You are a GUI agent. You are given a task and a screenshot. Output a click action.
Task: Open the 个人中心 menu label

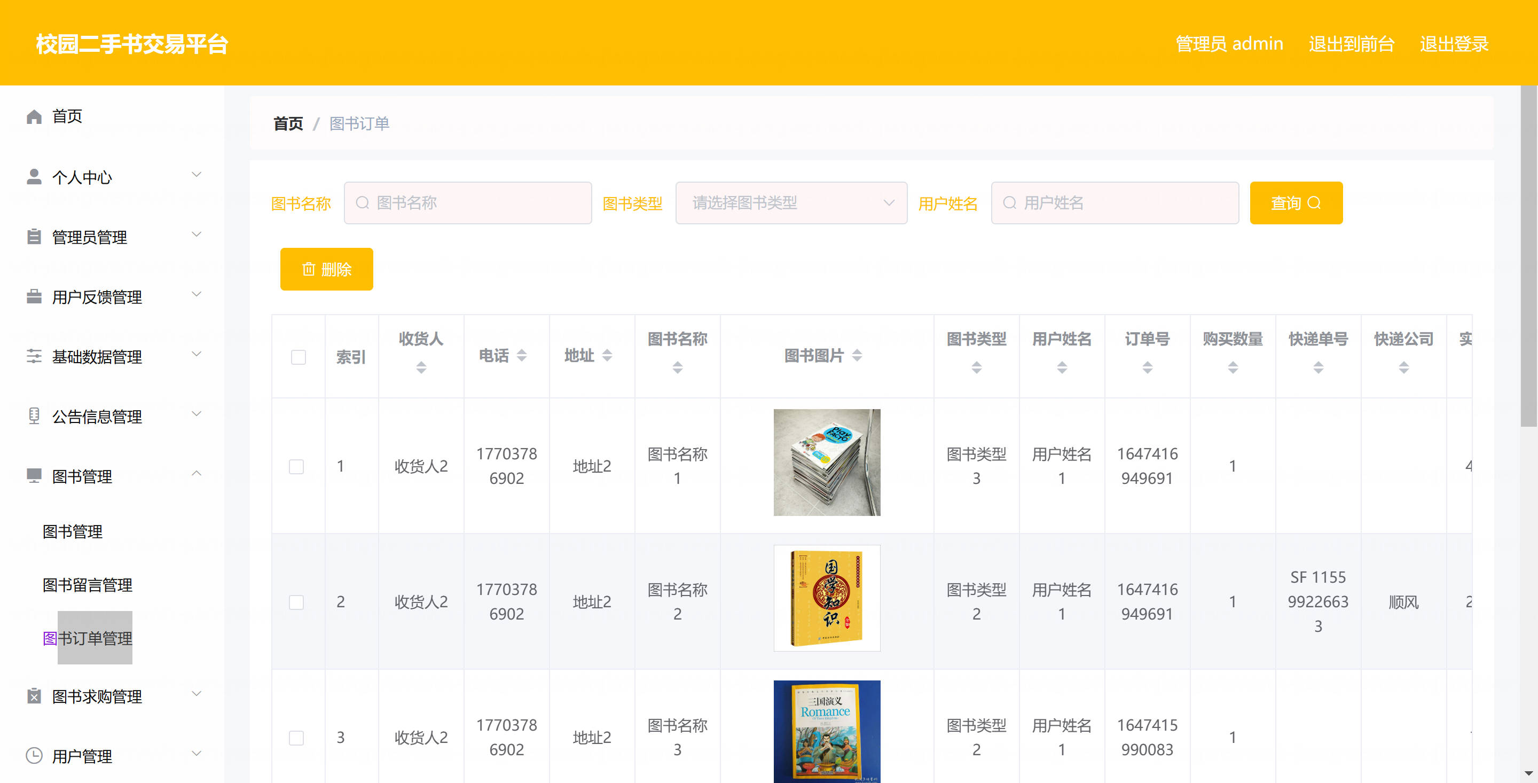[82, 177]
